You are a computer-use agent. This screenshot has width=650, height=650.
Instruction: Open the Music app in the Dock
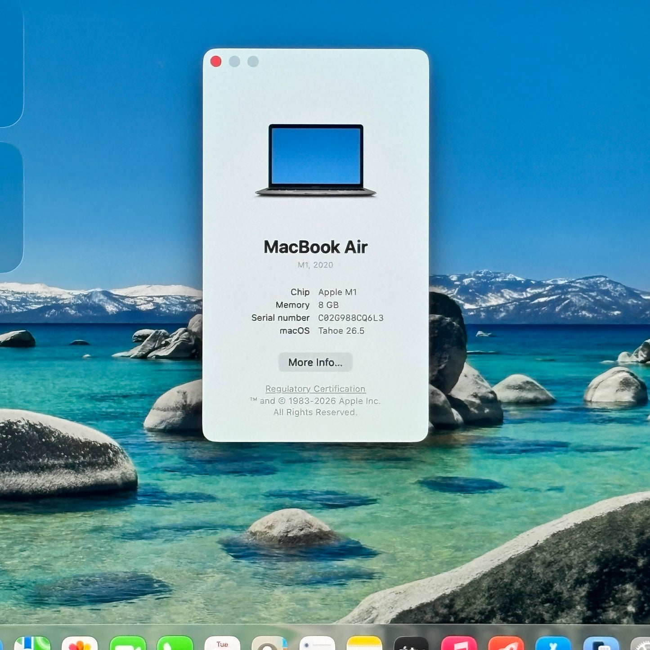pyautogui.click(x=459, y=644)
